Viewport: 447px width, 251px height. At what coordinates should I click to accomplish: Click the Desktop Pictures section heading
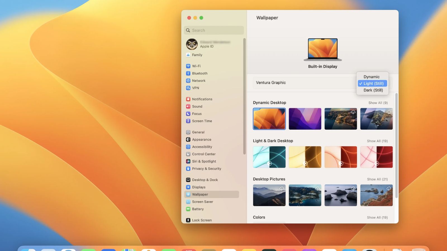pos(269,179)
